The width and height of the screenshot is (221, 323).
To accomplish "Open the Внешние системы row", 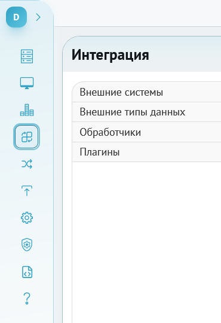I will 146,92.
